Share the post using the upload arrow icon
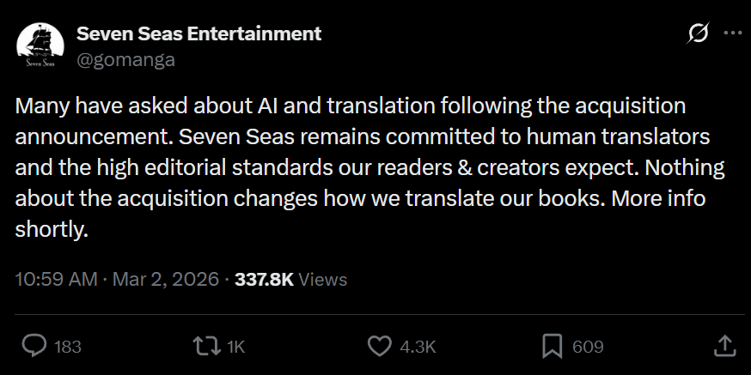The height and width of the screenshot is (375, 751). tap(724, 346)
